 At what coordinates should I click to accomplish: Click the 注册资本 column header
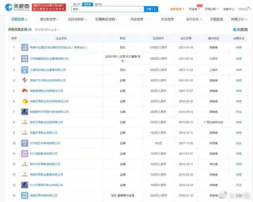[x=158, y=38]
